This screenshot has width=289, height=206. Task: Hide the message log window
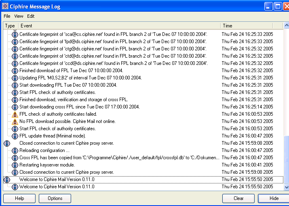pos(274,198)
